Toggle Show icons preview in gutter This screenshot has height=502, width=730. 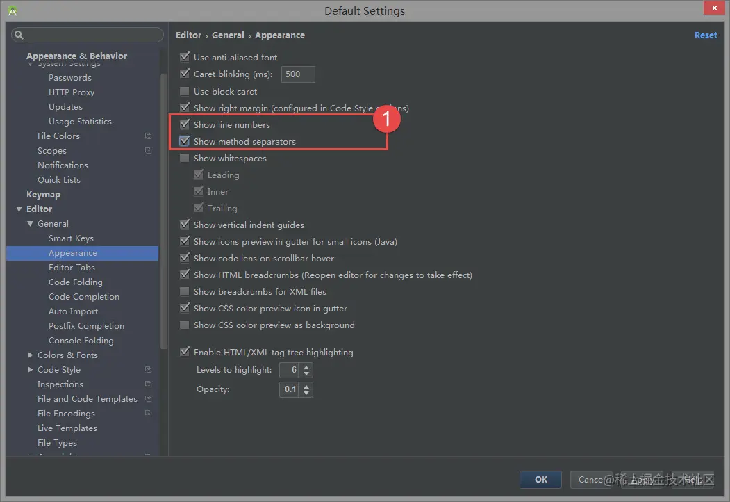185,241
